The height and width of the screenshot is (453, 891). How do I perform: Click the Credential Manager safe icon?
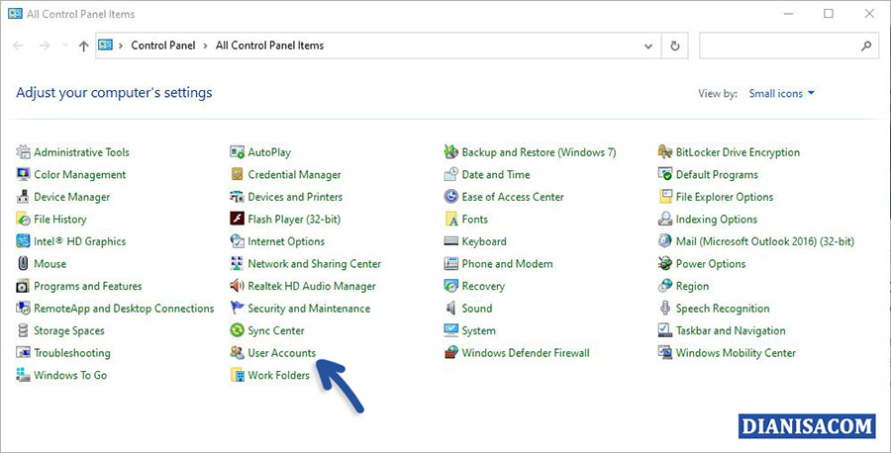[237, 174]
